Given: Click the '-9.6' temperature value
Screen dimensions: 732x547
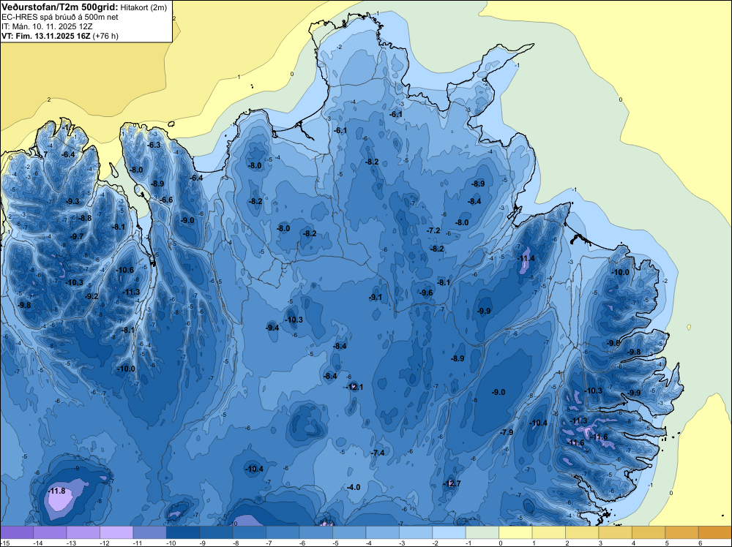Looking at the screenshot, I should point(426,293).
